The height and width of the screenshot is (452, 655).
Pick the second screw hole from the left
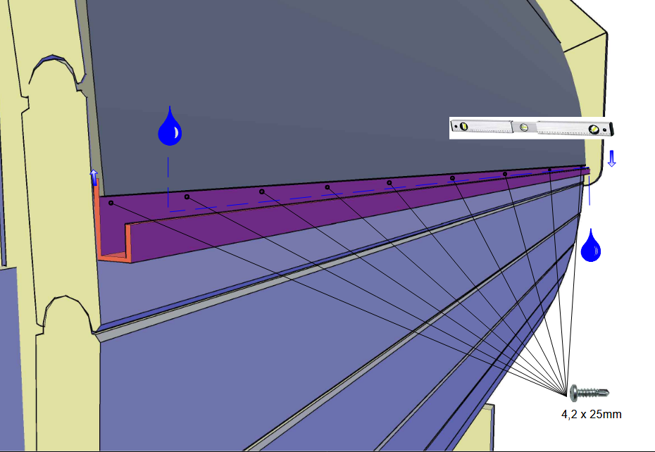(187, 197)
